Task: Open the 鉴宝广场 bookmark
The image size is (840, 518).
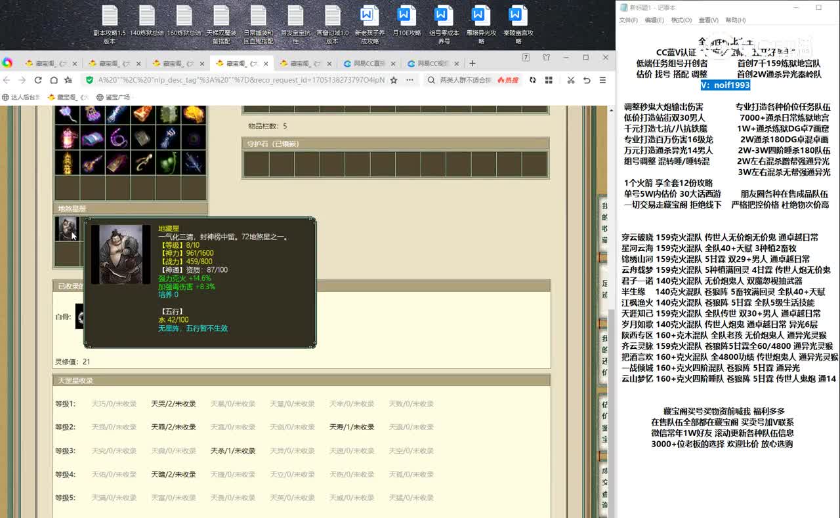Action: point(113,97)
